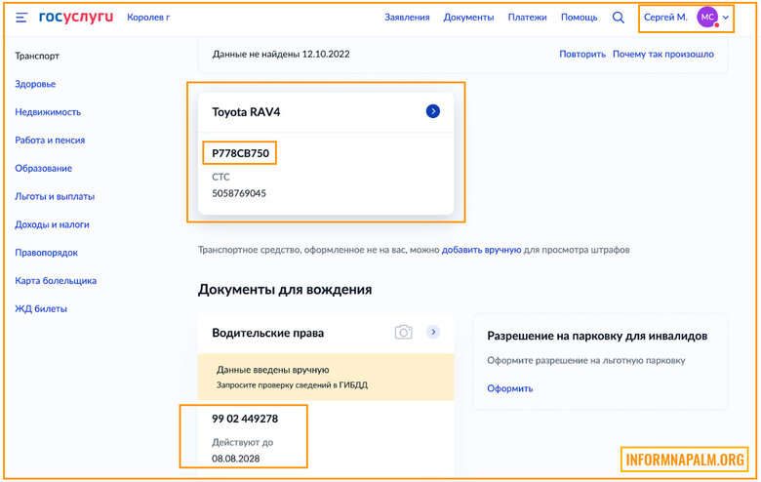
Task: Click Оформить parking permit link
Action: click(x=510, y=388)
